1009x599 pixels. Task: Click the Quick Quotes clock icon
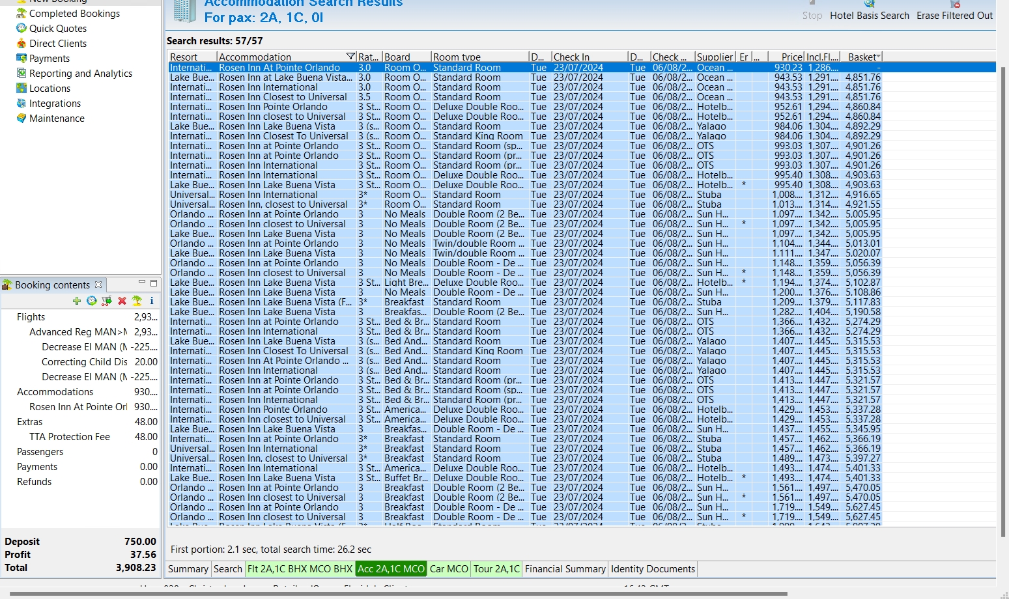pyautogui.click(x=21, y=28)
